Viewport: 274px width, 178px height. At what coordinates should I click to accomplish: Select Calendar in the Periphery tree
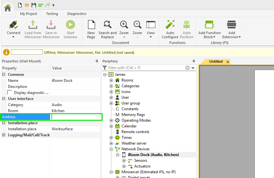coord(129,126)
